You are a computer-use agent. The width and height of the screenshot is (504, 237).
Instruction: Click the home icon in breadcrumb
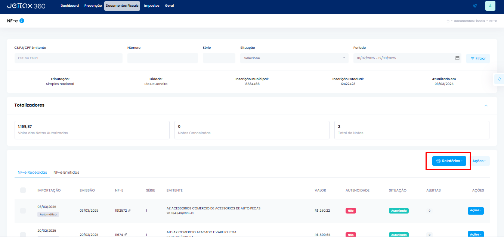(448, 21)
